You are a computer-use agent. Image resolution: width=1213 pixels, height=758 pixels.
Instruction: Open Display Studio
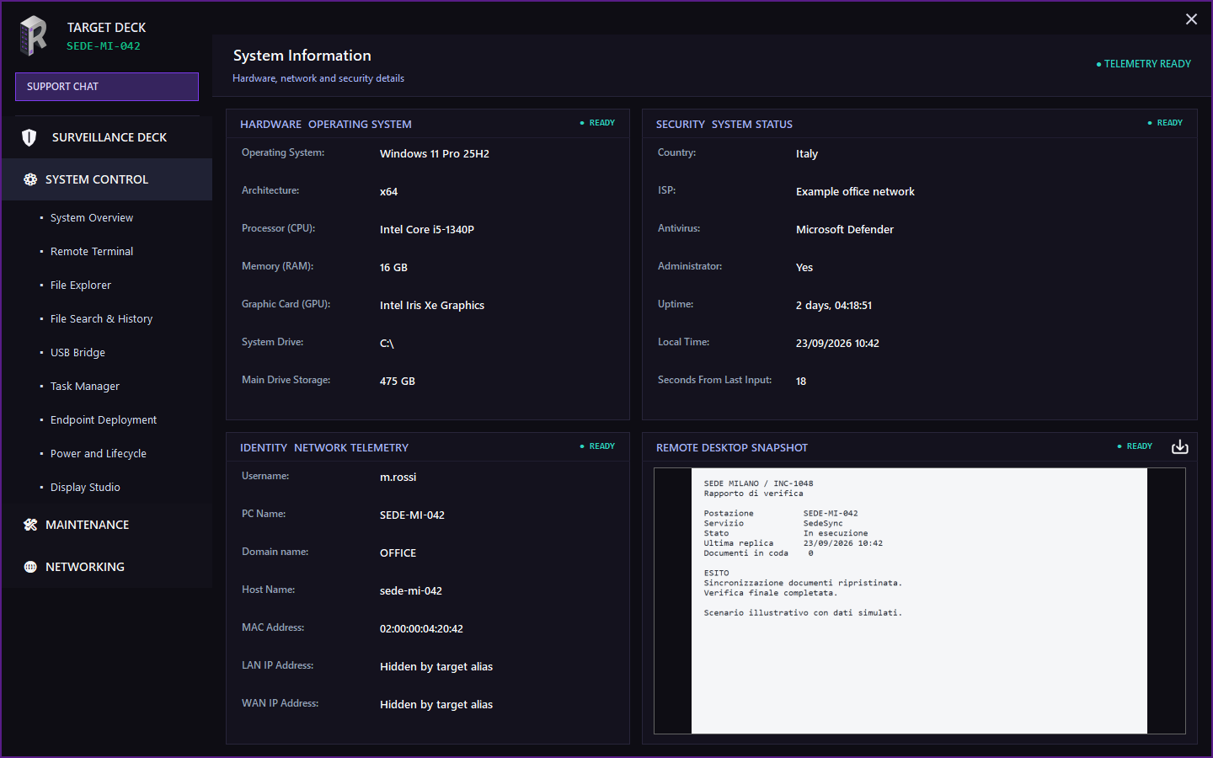[85, 487]
